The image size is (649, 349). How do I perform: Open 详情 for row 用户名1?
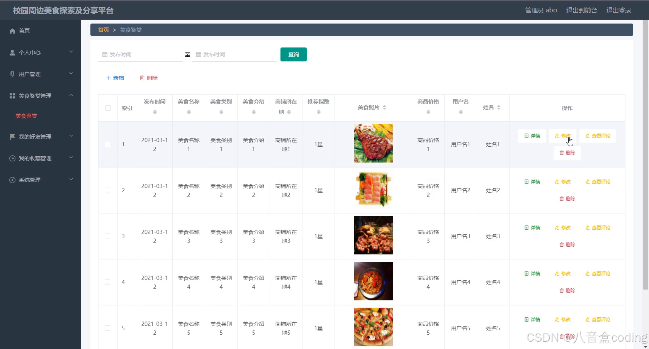532,136
